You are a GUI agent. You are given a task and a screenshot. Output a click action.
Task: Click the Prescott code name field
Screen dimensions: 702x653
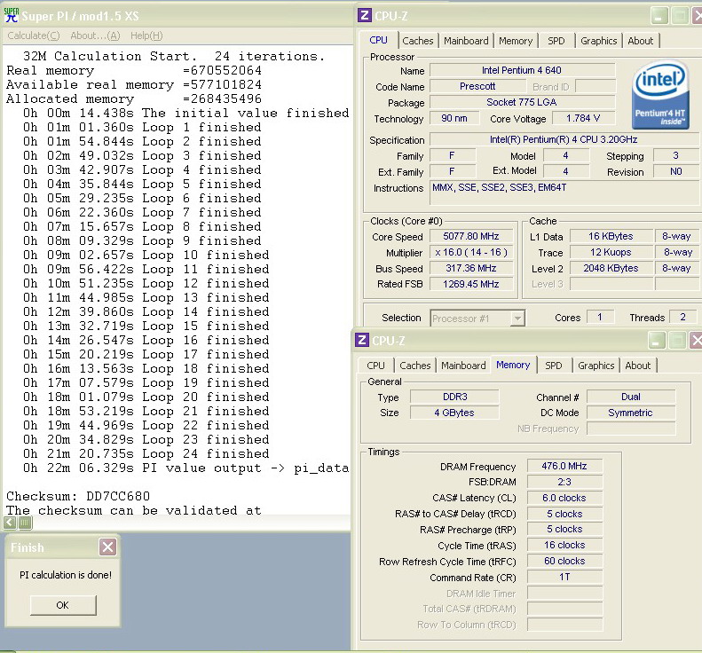(x=477, y=86)
